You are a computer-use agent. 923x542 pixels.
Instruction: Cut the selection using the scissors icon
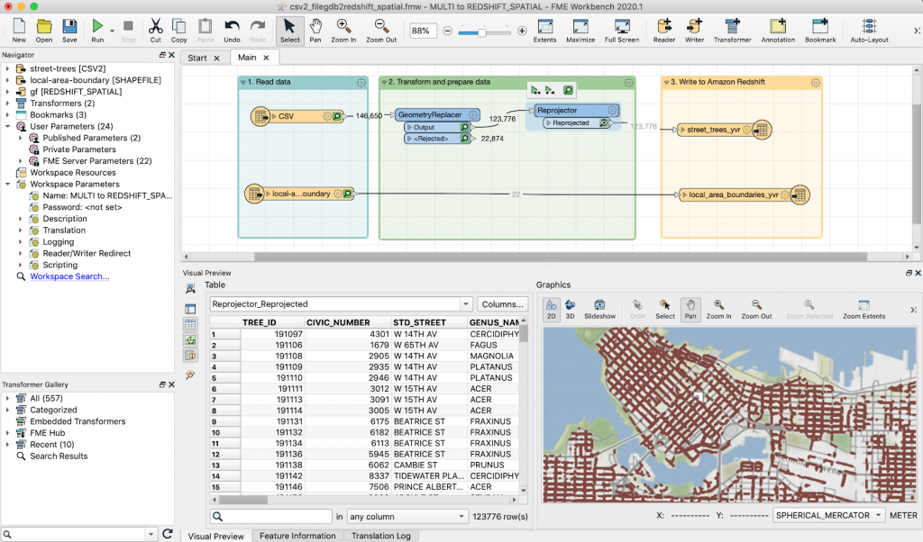155,31
